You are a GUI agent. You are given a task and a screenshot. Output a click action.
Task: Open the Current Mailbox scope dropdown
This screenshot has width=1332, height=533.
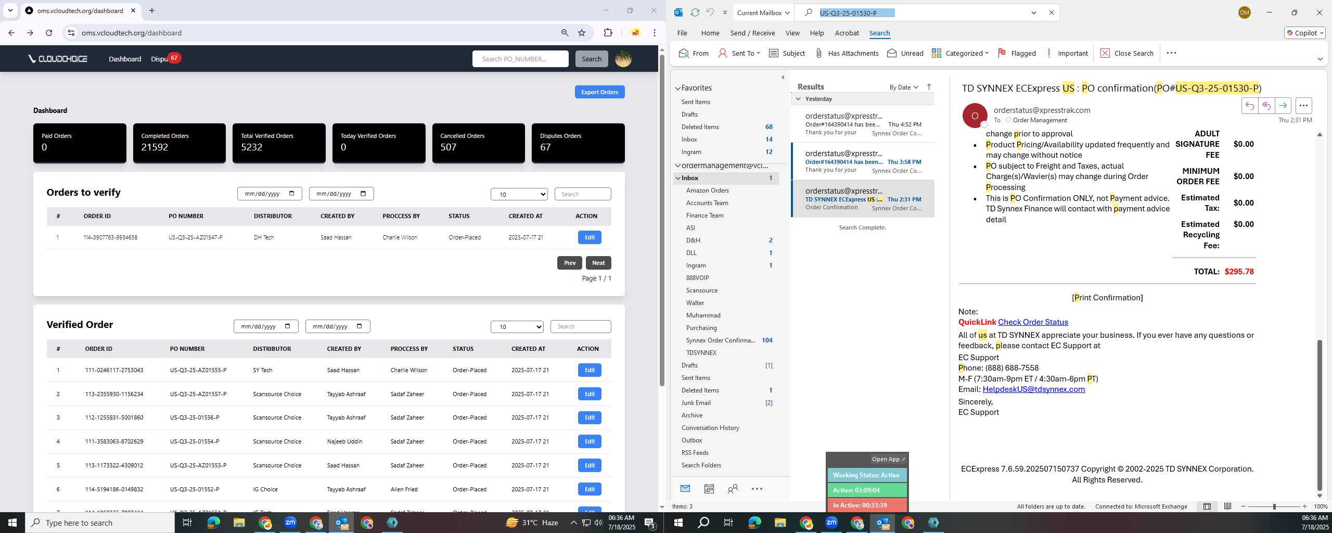(763, 12)
